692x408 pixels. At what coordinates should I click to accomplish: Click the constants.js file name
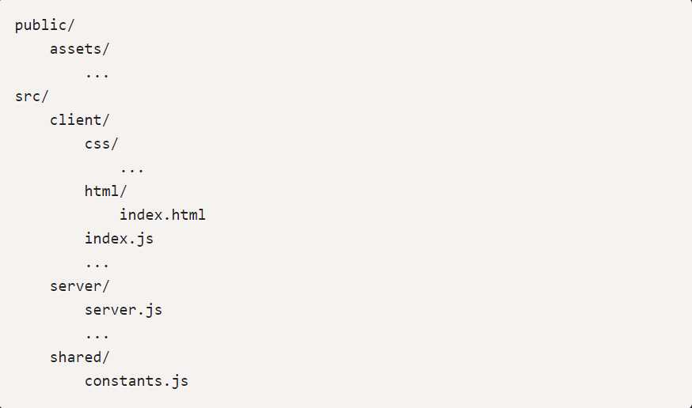tap(137, 380)
